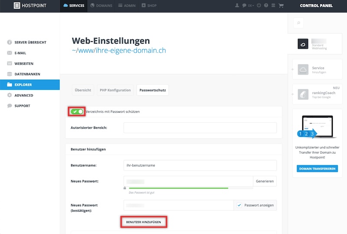Click the E-Mail envelope icon

coord(9,53)
